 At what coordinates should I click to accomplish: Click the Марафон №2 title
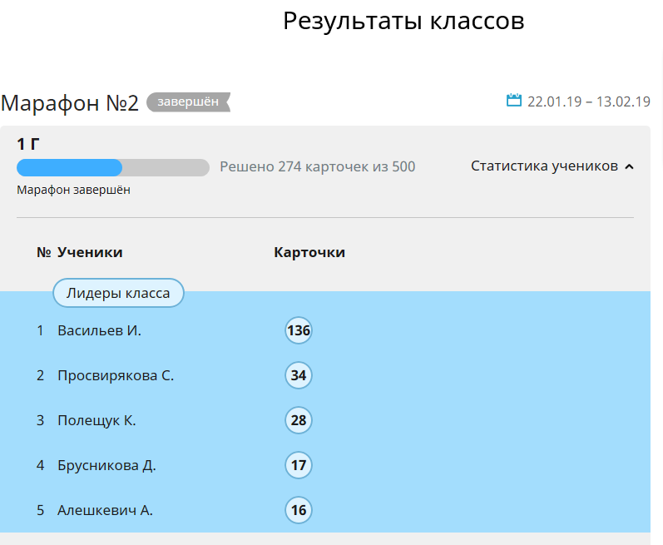pos(70,102)
